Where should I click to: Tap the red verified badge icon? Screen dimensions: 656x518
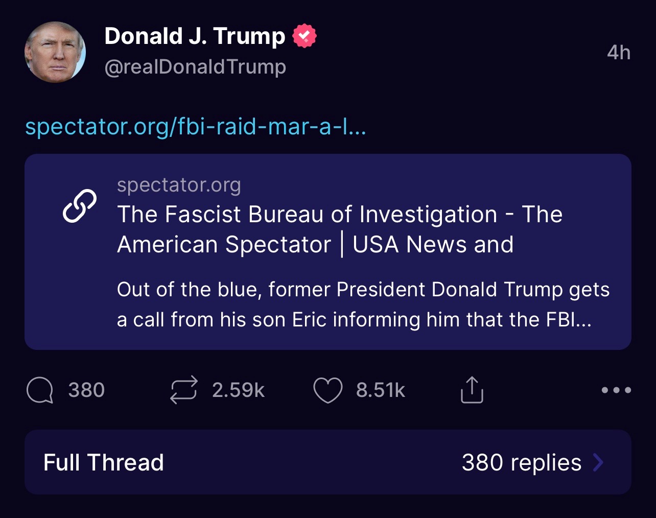pos(304,36)
